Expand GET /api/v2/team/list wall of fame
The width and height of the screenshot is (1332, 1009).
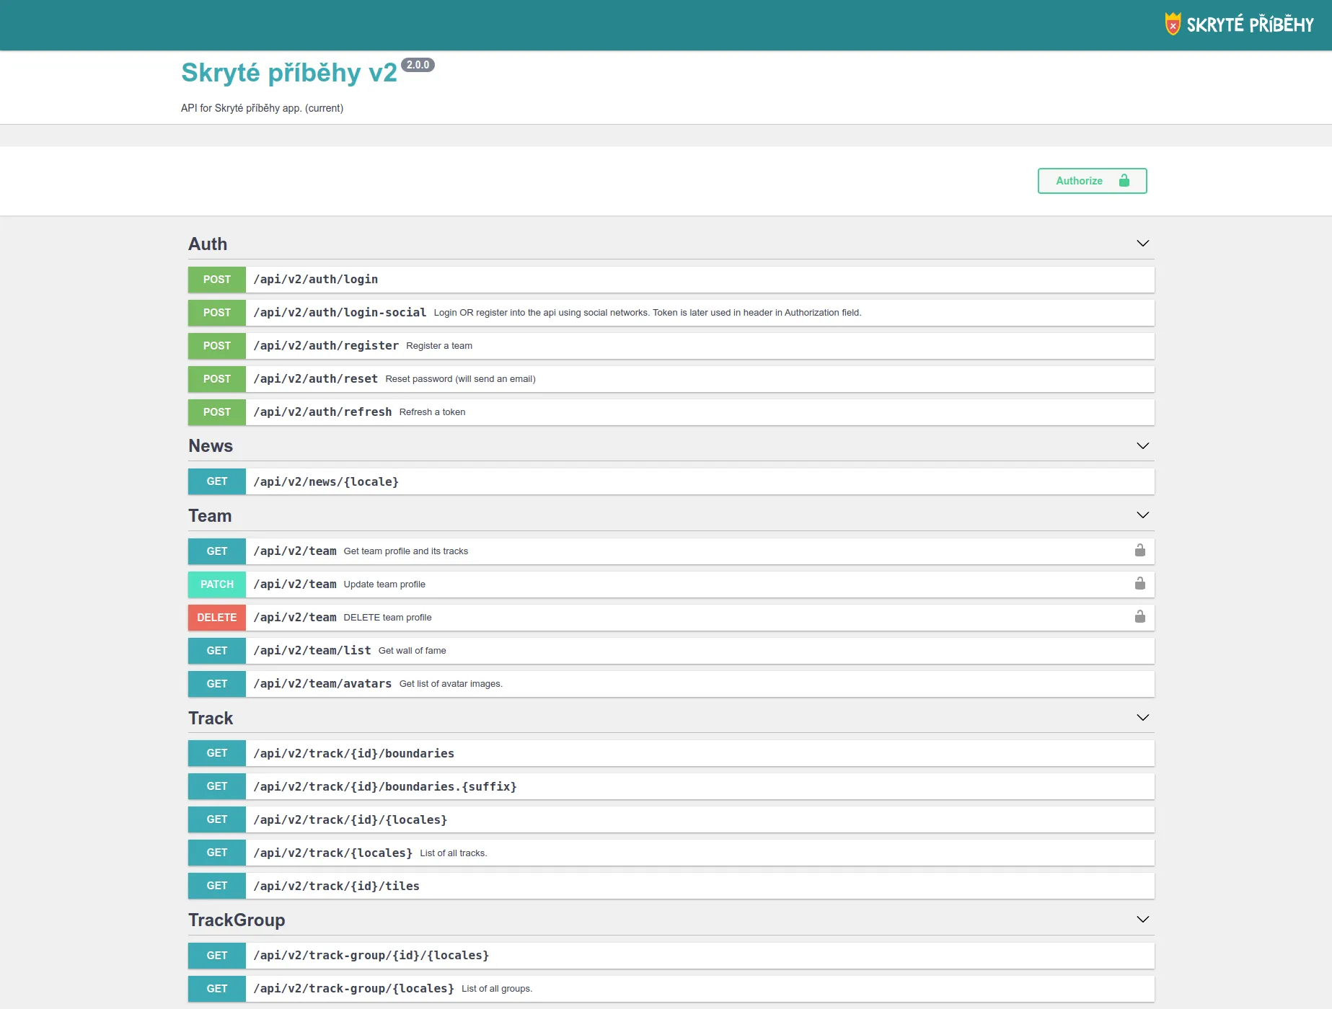pyautogui.click(x=671, y=651)
